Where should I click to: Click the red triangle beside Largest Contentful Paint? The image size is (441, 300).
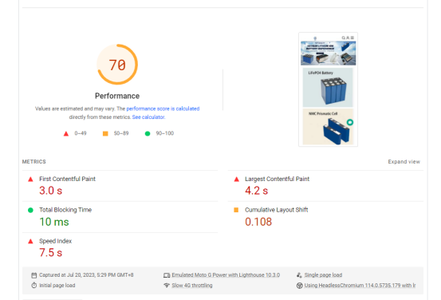(237, 180)
